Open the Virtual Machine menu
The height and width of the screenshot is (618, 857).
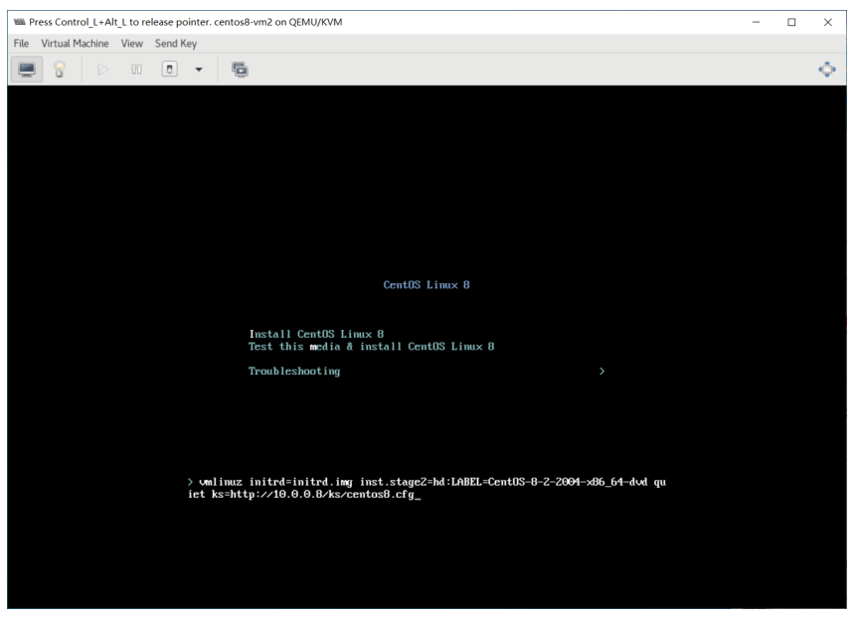pyautogui.click(x=75, y=43)
